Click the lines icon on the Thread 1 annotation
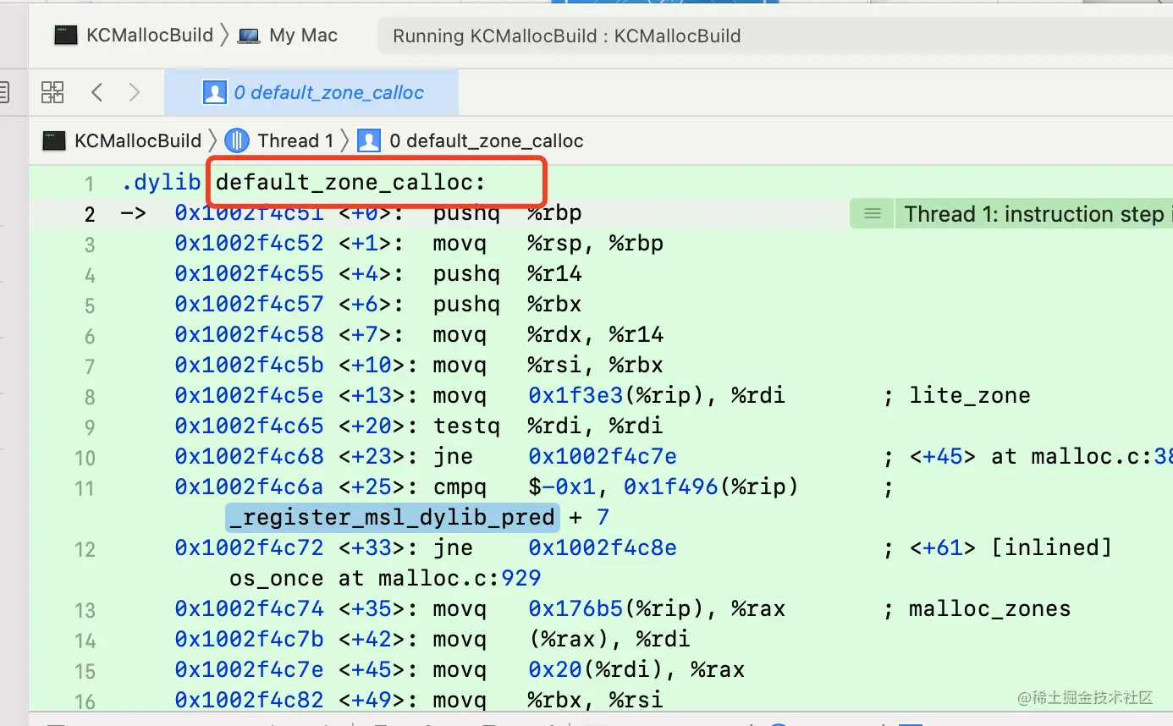 click(872, 214)
